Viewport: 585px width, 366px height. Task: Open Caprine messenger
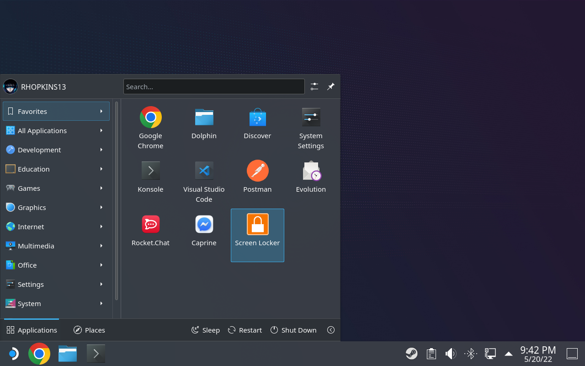click(x=204, y=236)
